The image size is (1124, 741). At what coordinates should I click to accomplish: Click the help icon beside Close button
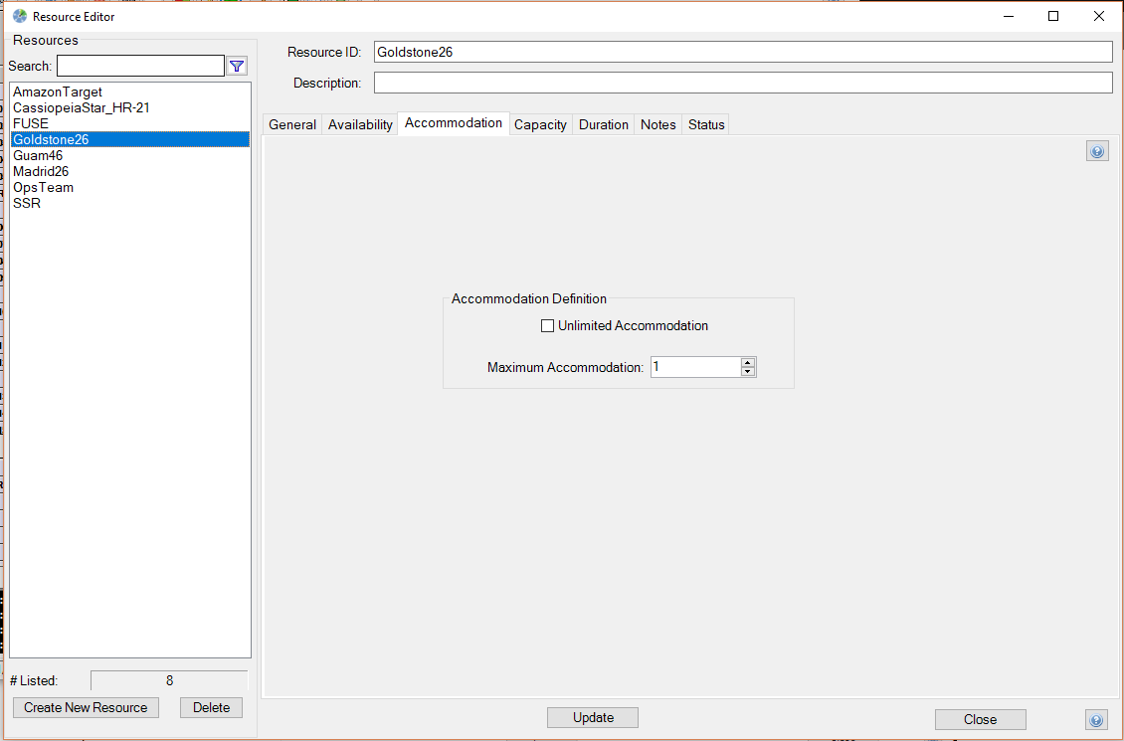click(1097, 720)
